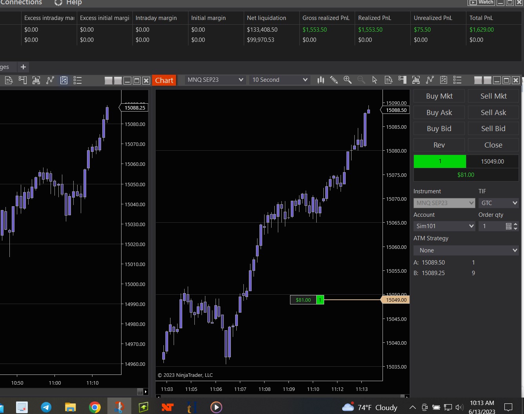
Task: Select the cursor pointer tool
Action: pos(375,80)
